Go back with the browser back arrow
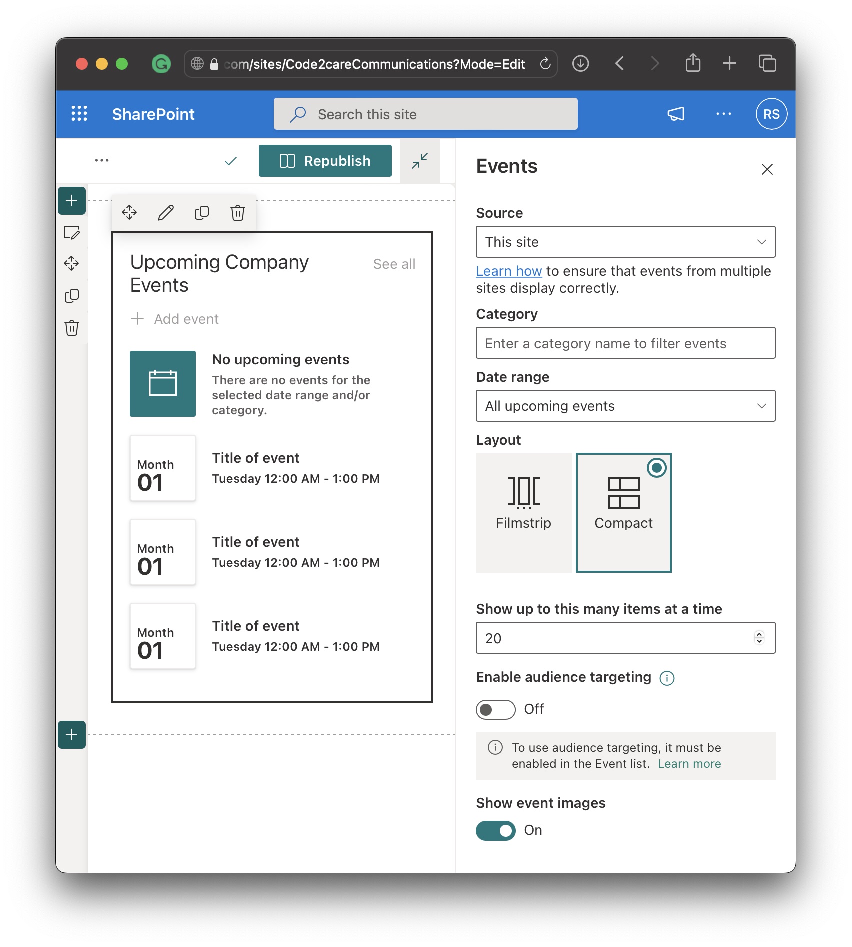The height and width of the screenshot is (947, 852). click(x=619, y=64)
